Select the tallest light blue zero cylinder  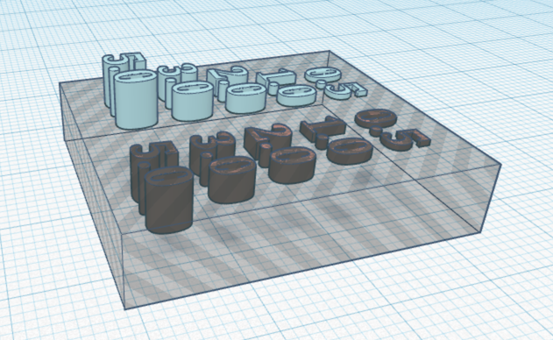(136, 101)
